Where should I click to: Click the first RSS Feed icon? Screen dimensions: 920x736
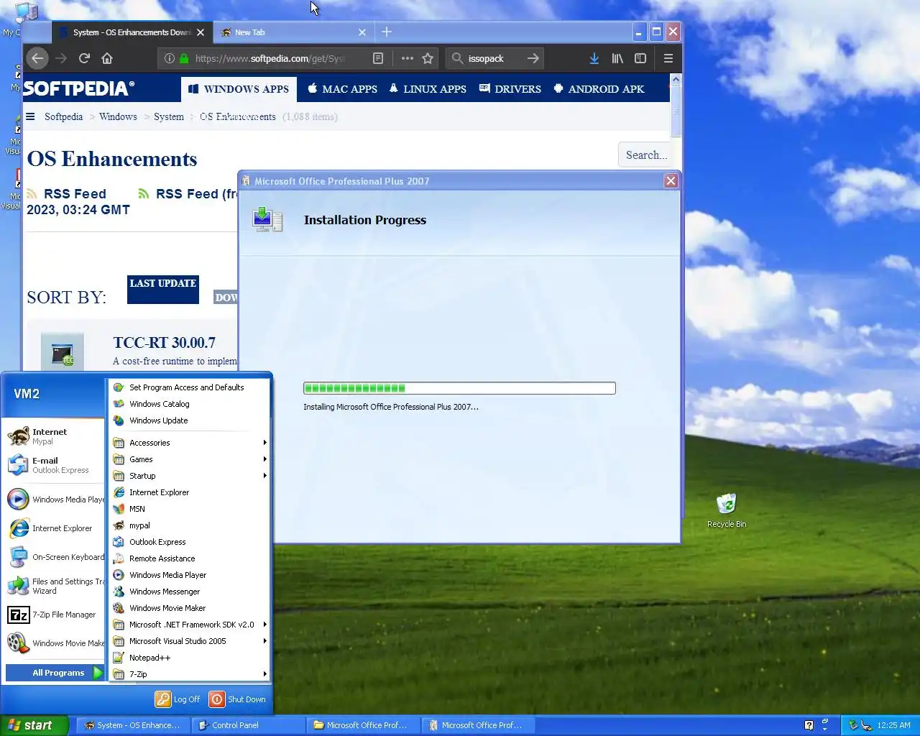(x=32, y=194)
